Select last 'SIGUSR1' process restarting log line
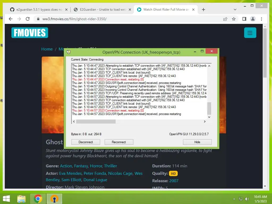The height and width of the screenshot is (204, 272). click(126, 114)
